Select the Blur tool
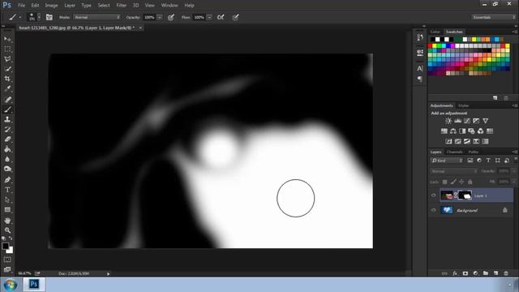The width and height of the screenshot is (519, 292). coord(7,159)
